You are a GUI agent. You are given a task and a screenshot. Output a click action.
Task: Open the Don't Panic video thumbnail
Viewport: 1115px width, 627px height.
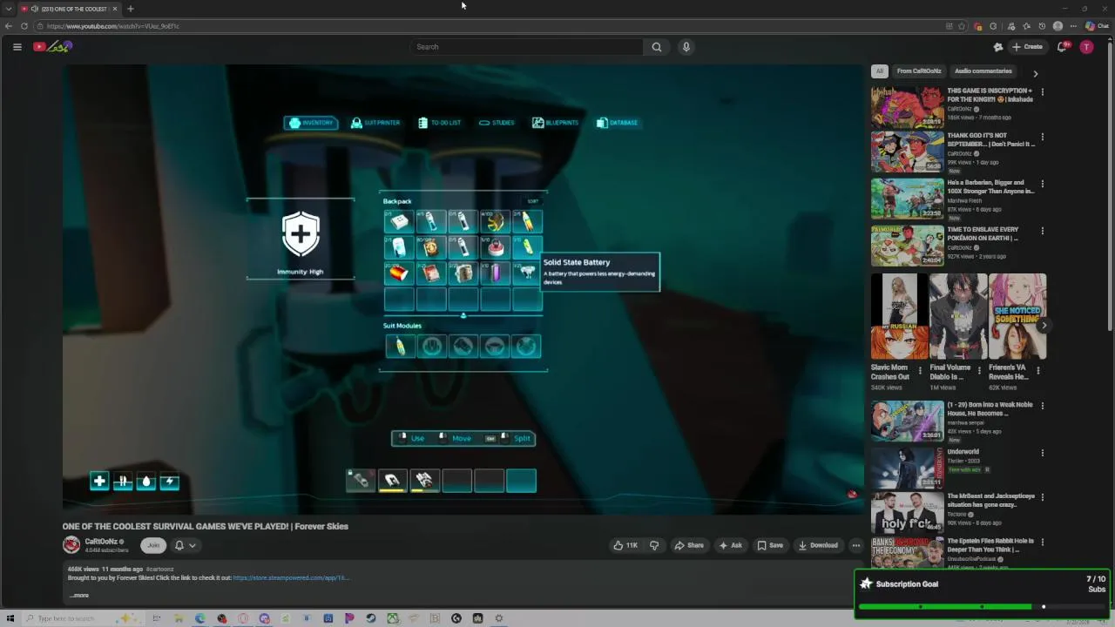tap(907, 152)
